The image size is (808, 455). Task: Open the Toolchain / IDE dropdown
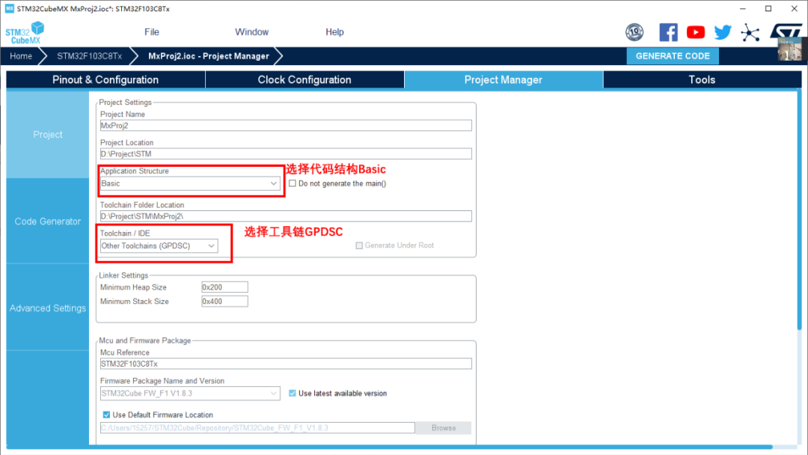(x=159, y=245)
